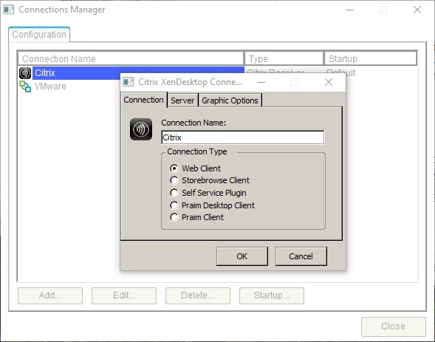Click the Connections Manager title bar icon
The image size is (435, 342).
point(9,10)
